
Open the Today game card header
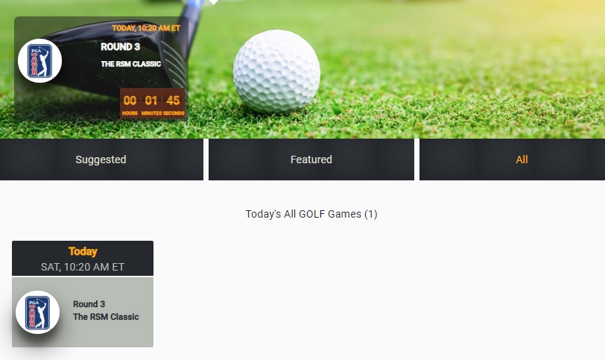(83, 258)
